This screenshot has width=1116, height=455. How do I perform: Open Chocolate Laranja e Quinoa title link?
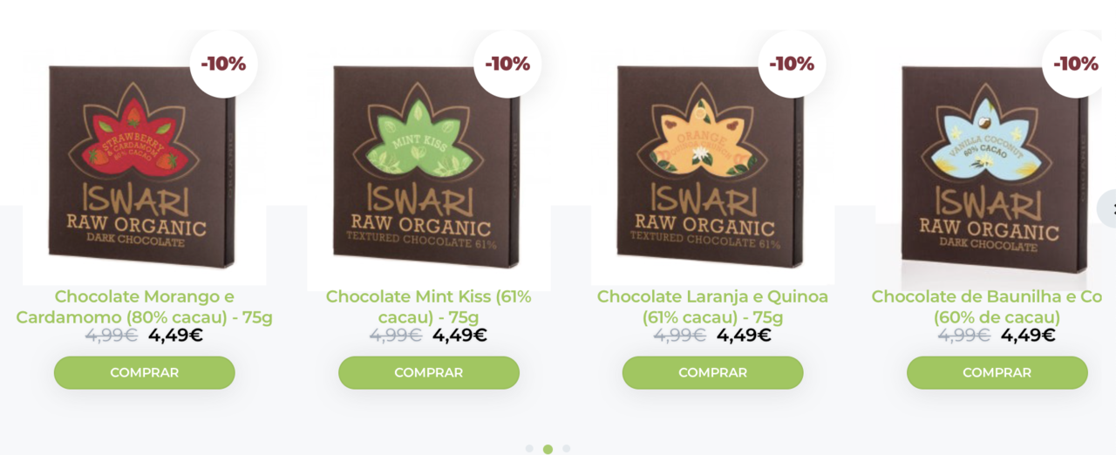pyautogui.click(x=713, y=307)
